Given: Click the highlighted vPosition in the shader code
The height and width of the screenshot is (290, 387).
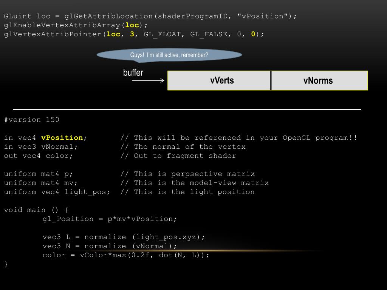Looking at the screenshot, I should [62, 138].
